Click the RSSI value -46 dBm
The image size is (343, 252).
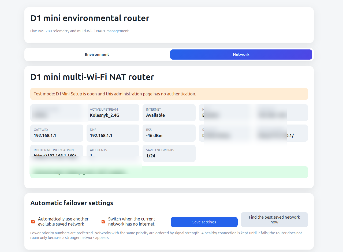pos(154,136)
